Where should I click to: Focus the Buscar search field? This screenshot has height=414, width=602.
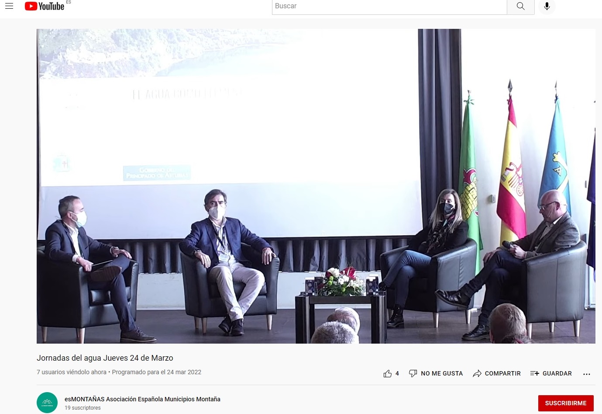389,7
